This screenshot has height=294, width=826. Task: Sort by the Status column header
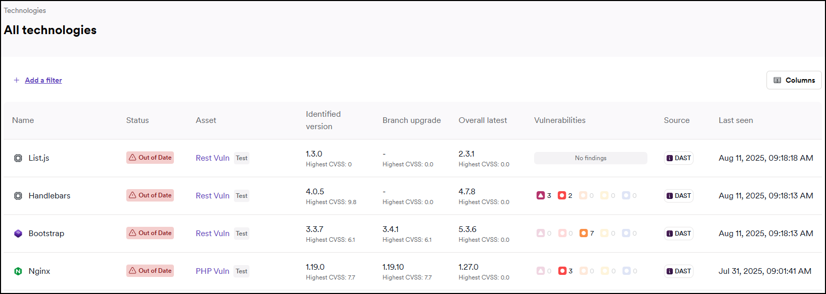pyautogui.click(x=137, y=120)
